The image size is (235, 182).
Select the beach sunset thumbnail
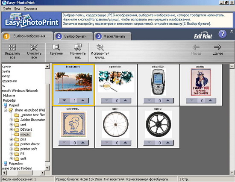click(x=73, y=82)
